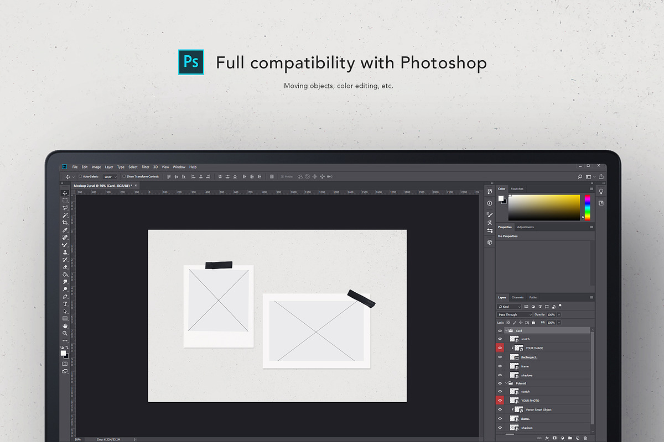Open the Info panel icon
The width and height of the screenshot is (664, 442).
[x=490, y=203]
